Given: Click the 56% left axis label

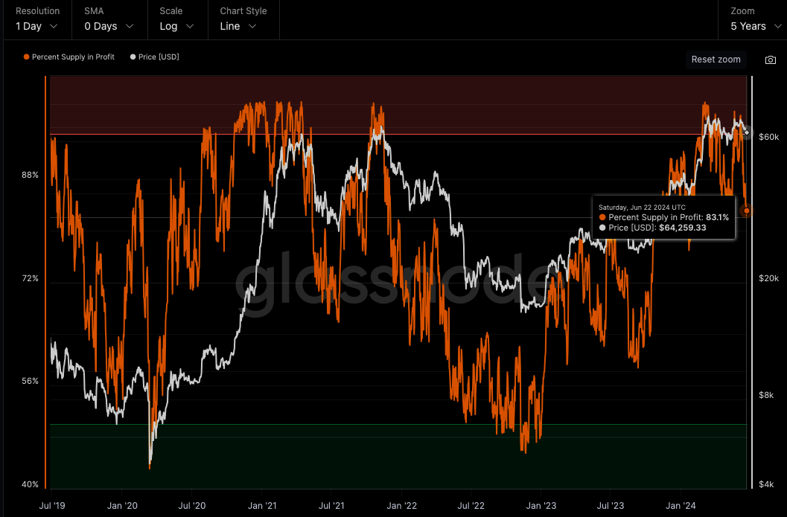Looking at the screenshot, I should pos(30,381).
